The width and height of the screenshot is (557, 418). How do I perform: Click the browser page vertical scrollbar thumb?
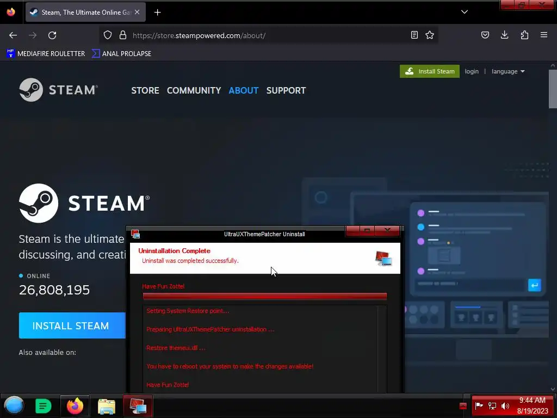point(553,89)
